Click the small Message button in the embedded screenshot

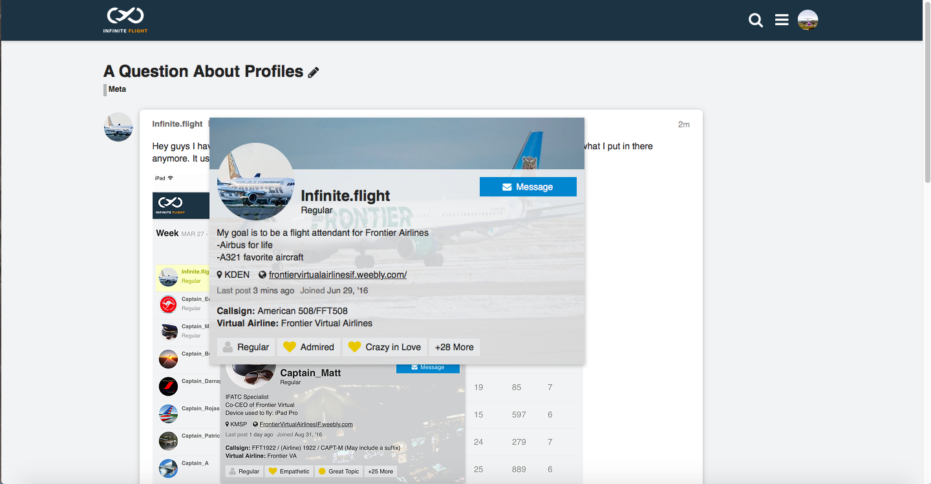pos(428,367)
